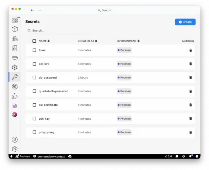Open the Kubernetes helm wheel icon
Viewport: 209px width, 170px height.
click(x=15, y=87)
